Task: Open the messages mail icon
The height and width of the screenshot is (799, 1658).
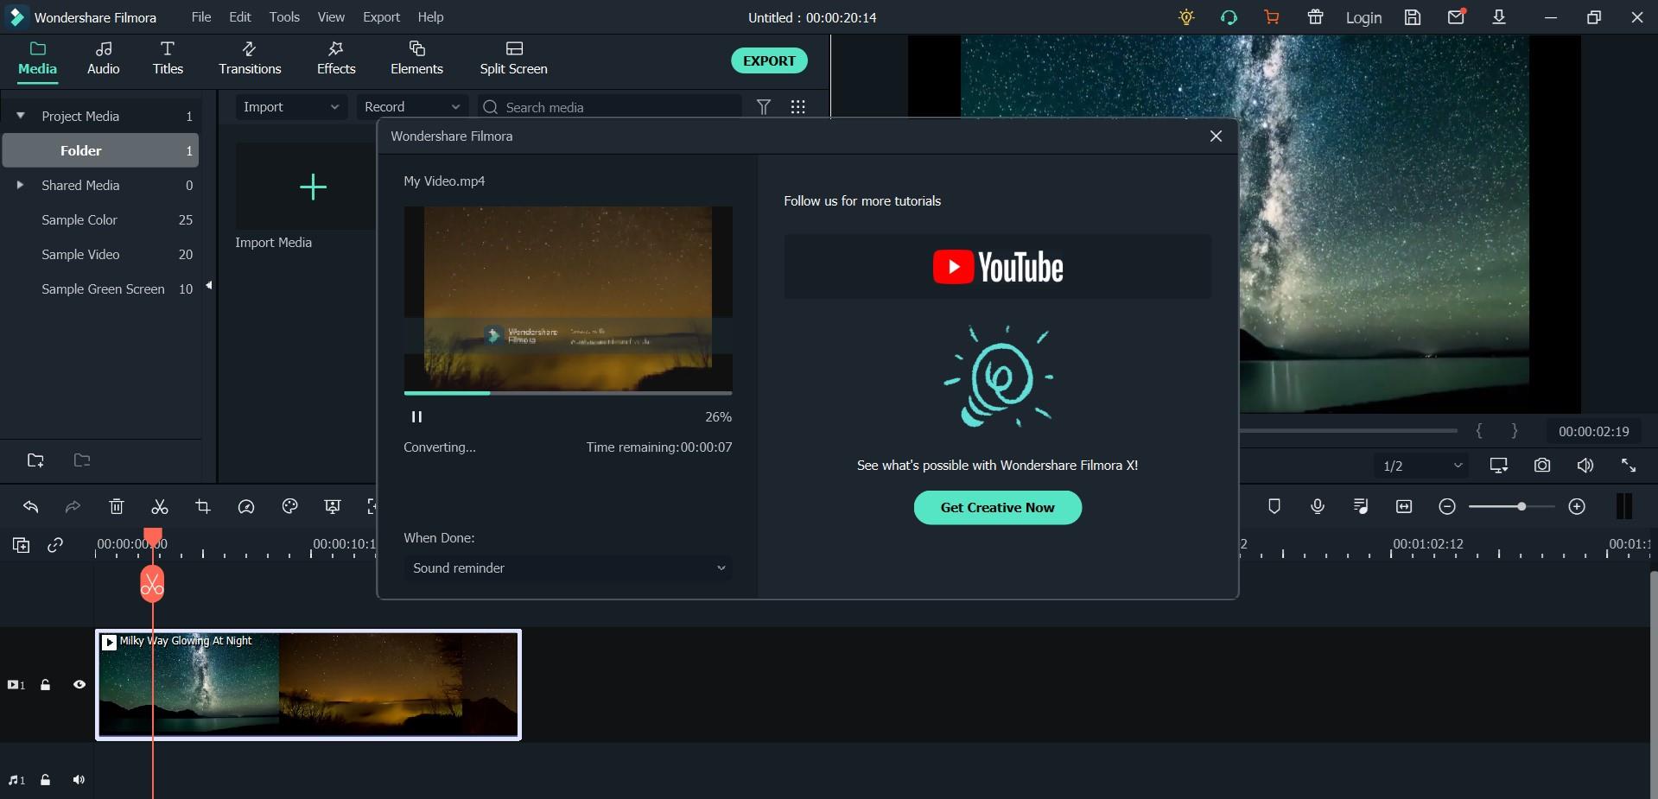Action: pos(1457,16)
